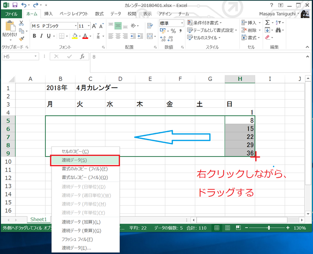Click column H header
313x254 pixels.
(x=240, y=79)
